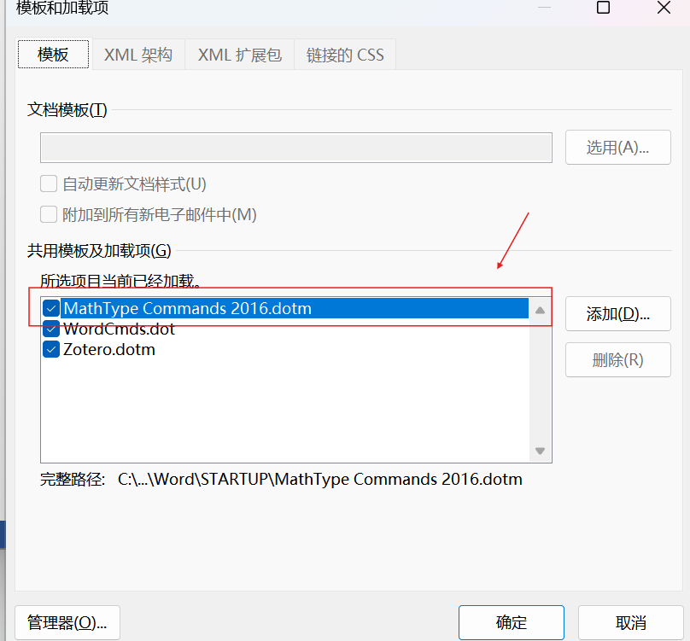This screenshot has height=641, width=690.
Task: Click the 添加(D)... button
Action: [x=617, y=314]
